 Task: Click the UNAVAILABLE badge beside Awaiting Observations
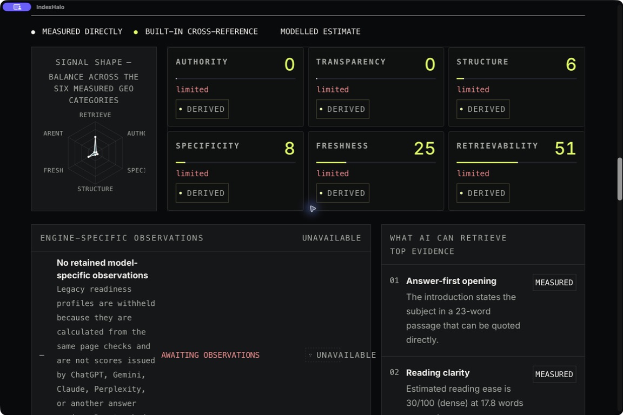pos(342,355)
